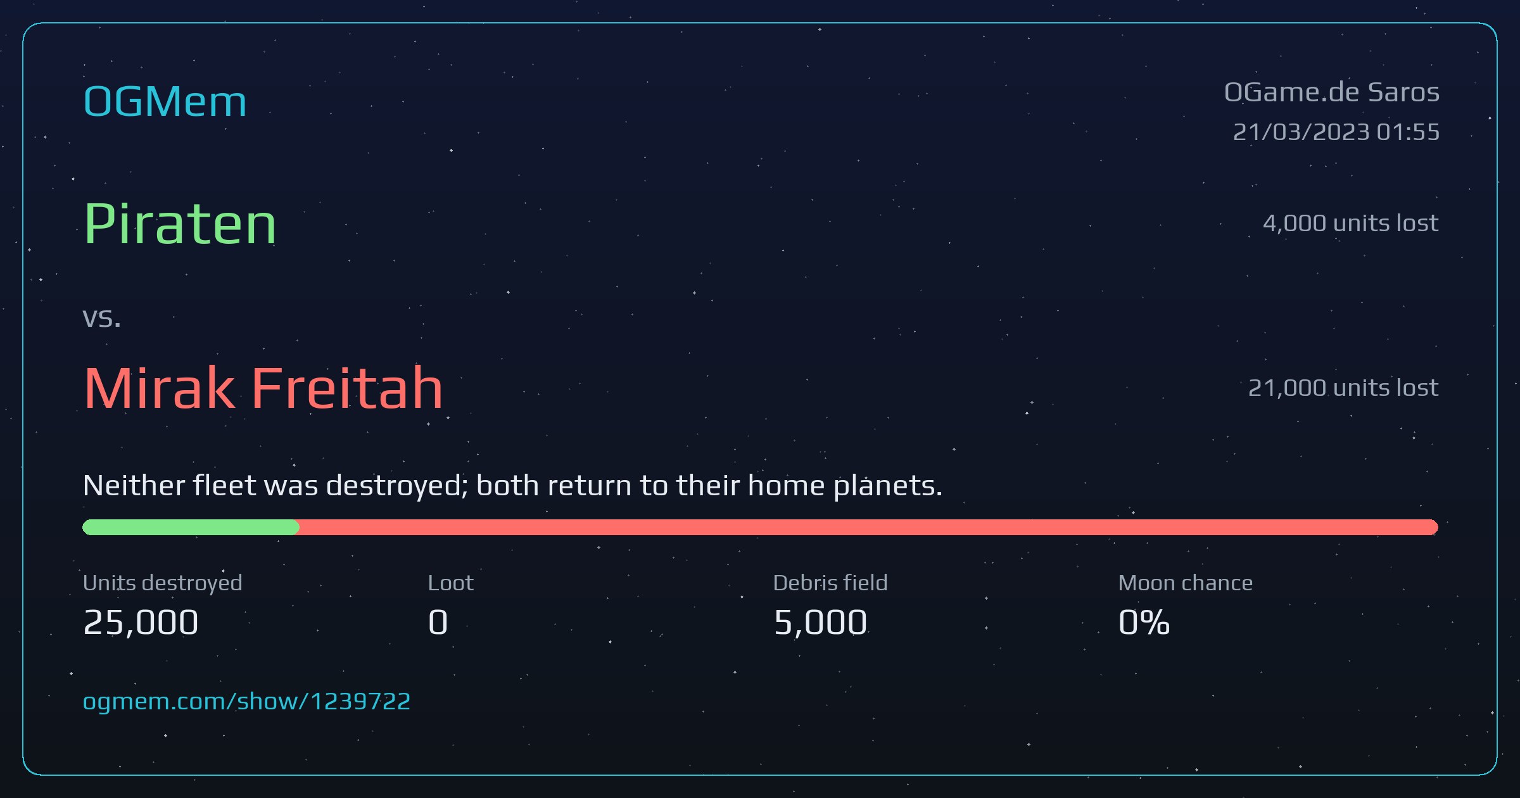This screenshot has width=1520, height=798.
Task: Click the 21,000 units lost text
Action: click(1343, 388)
